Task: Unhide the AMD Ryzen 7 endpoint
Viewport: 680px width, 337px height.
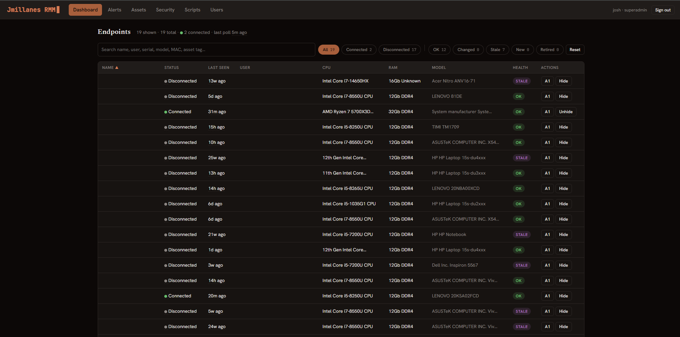Action: [x=565, y=112]
